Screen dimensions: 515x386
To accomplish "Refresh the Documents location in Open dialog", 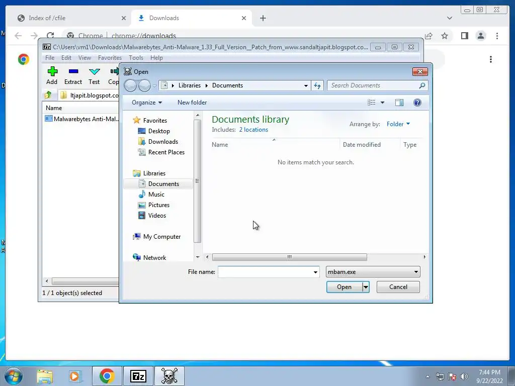I will click(317, 85).
